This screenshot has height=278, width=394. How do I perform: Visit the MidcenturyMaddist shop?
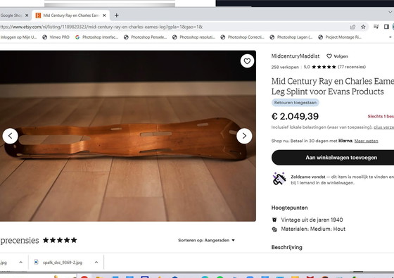295,56
